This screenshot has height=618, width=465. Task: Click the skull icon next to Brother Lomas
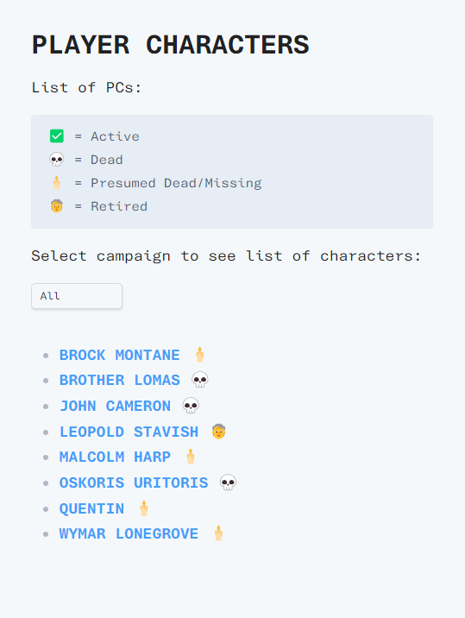pyautogui.click(x=200, y=380)
